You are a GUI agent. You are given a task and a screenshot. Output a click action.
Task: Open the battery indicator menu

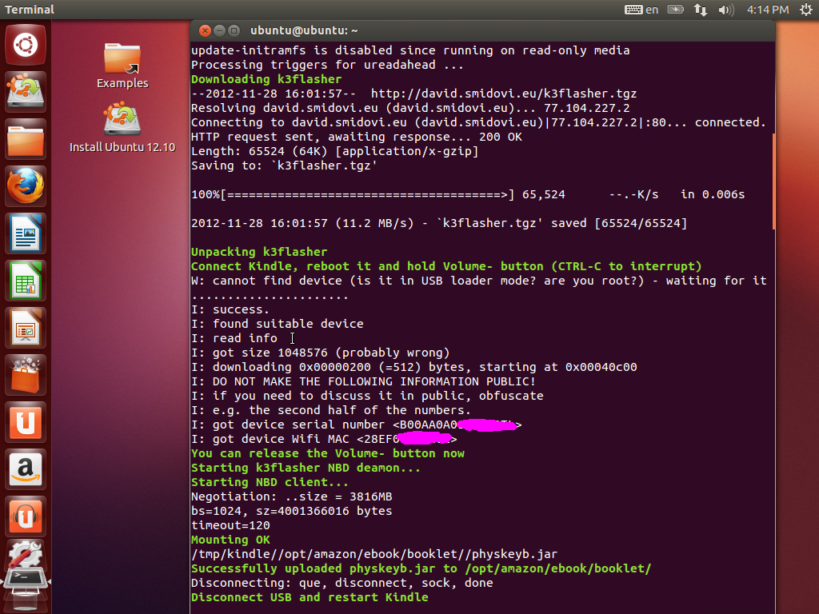pyautogui.click(x=675, y=10)
